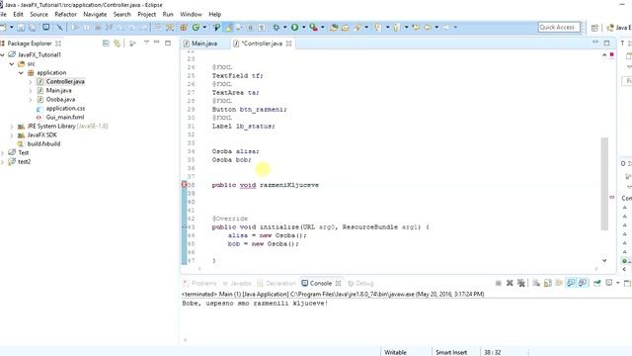Click Remove All Terminated Launches icon

click(521, 284)
